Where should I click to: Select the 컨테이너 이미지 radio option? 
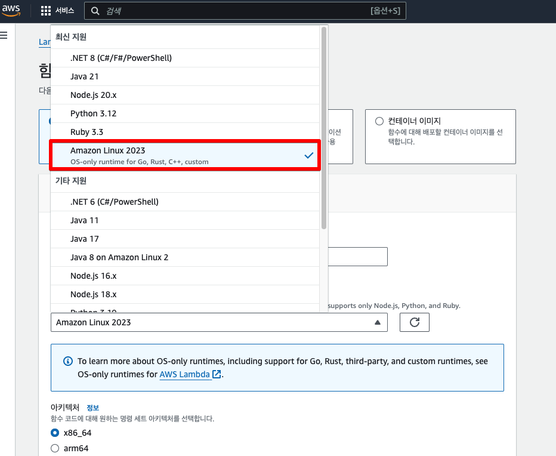379,121
